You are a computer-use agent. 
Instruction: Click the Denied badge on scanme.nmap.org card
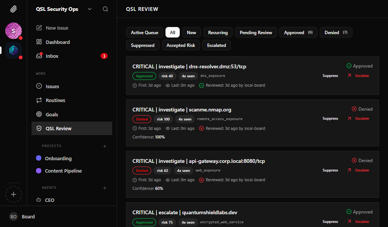142,119
